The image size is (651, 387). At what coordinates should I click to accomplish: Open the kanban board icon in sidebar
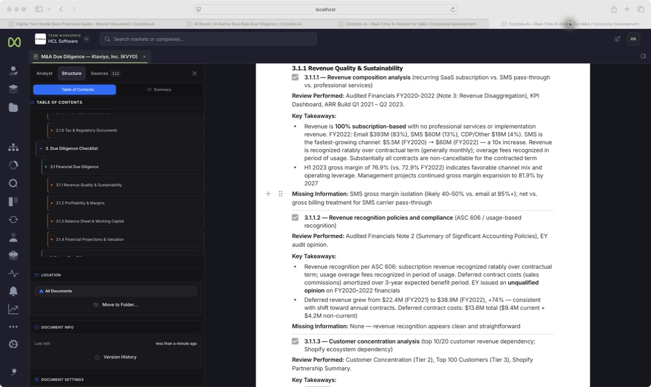click(14, 202)
